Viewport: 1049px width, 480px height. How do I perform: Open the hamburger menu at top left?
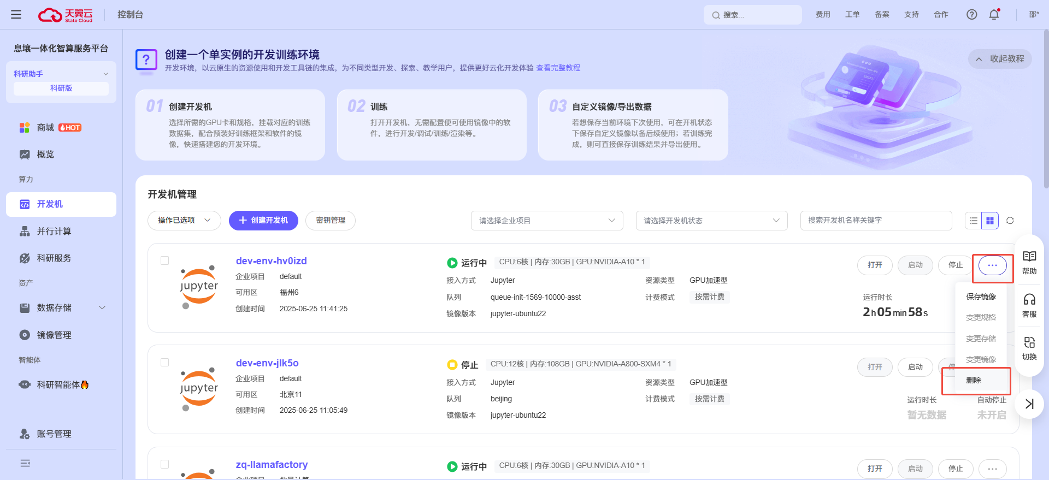pyautogui.click(x=16, y=15)
